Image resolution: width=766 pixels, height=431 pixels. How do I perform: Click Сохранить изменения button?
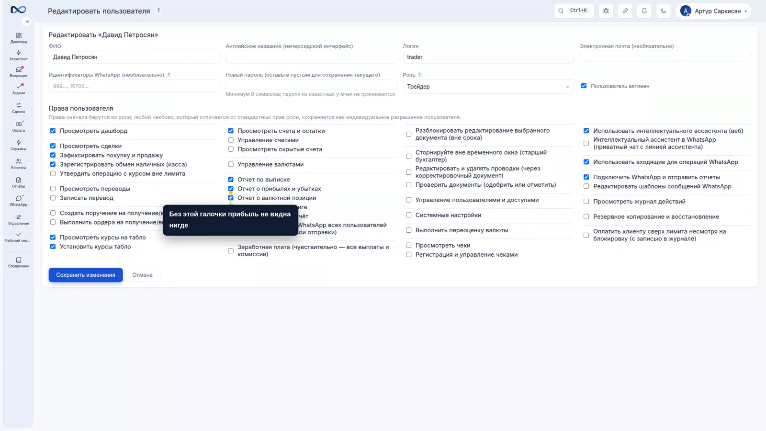coord(86,275)
